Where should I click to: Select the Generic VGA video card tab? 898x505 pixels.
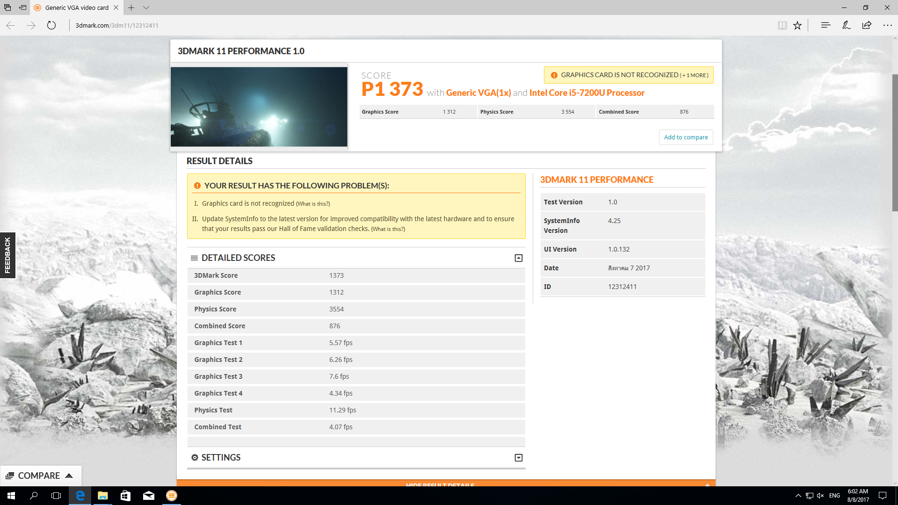coord(75,7)
